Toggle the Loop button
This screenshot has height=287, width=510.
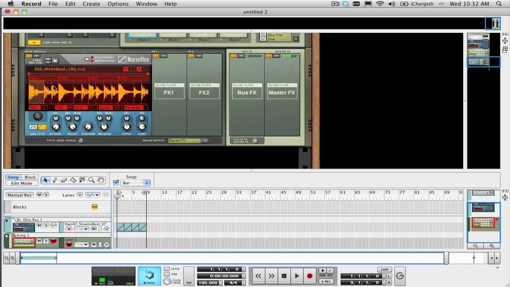(384, 269)
